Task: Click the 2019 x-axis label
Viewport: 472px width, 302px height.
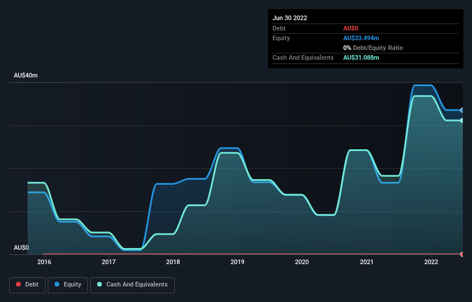Action: click(x=237, y=262)
